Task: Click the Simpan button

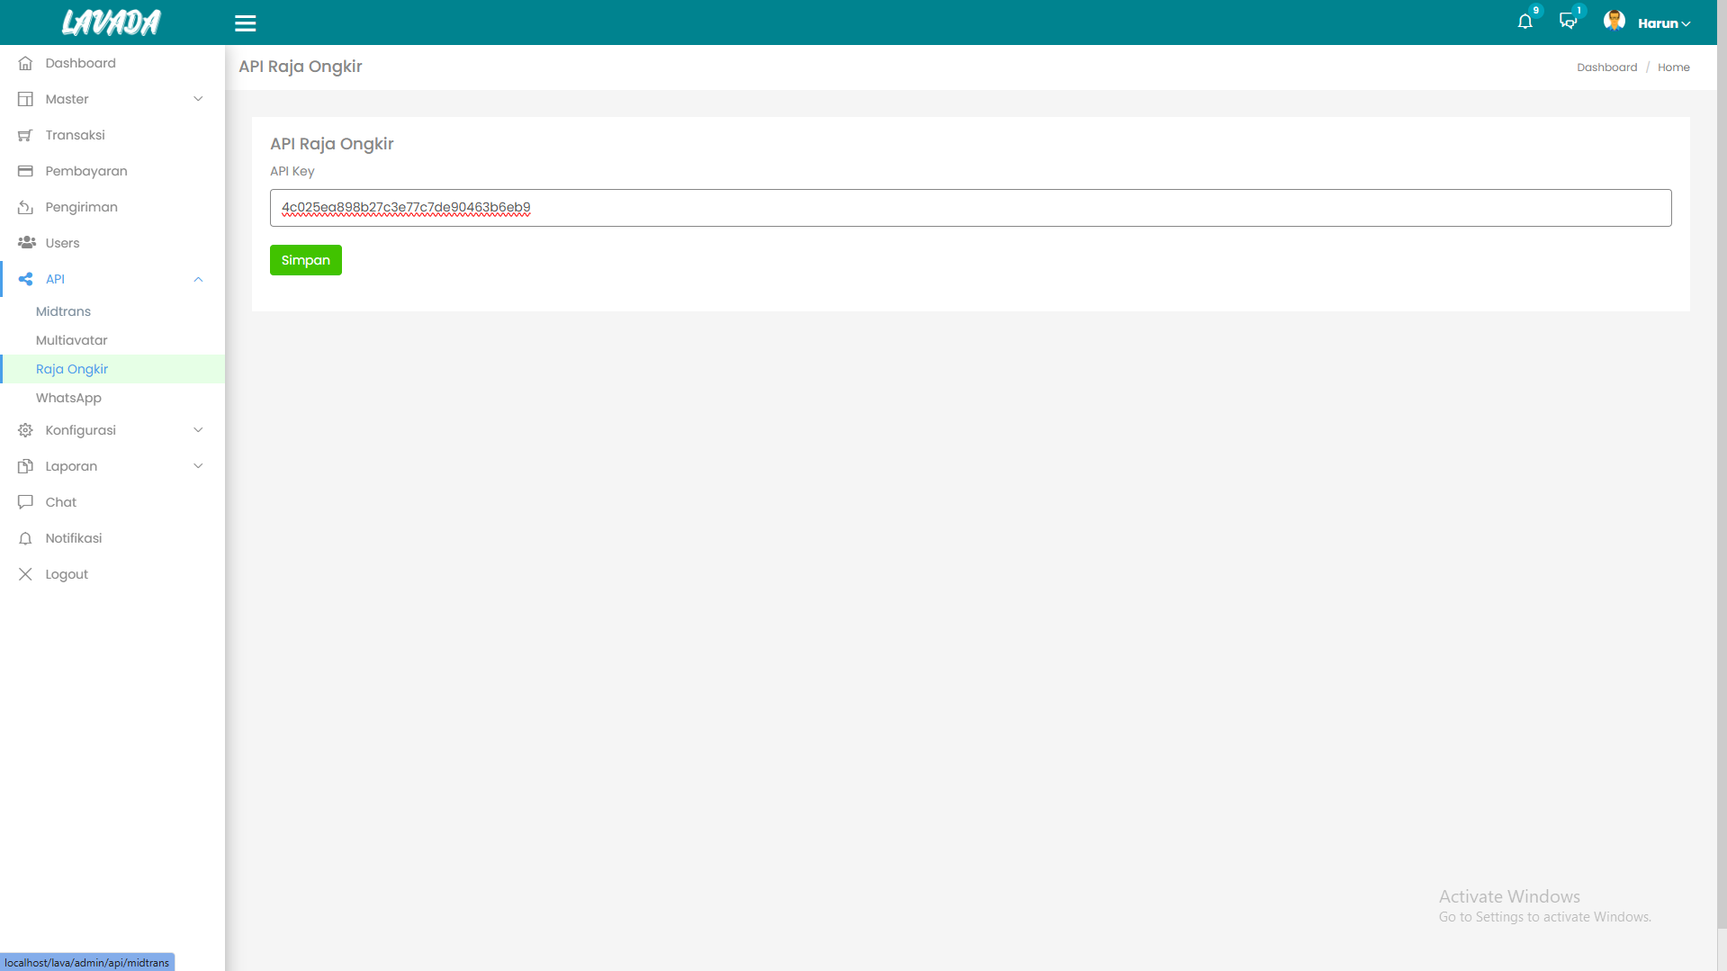Action: tap(306, 260)
